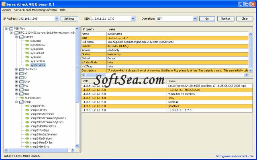Open the Operation dropdown list

click(x=195, y=19)
